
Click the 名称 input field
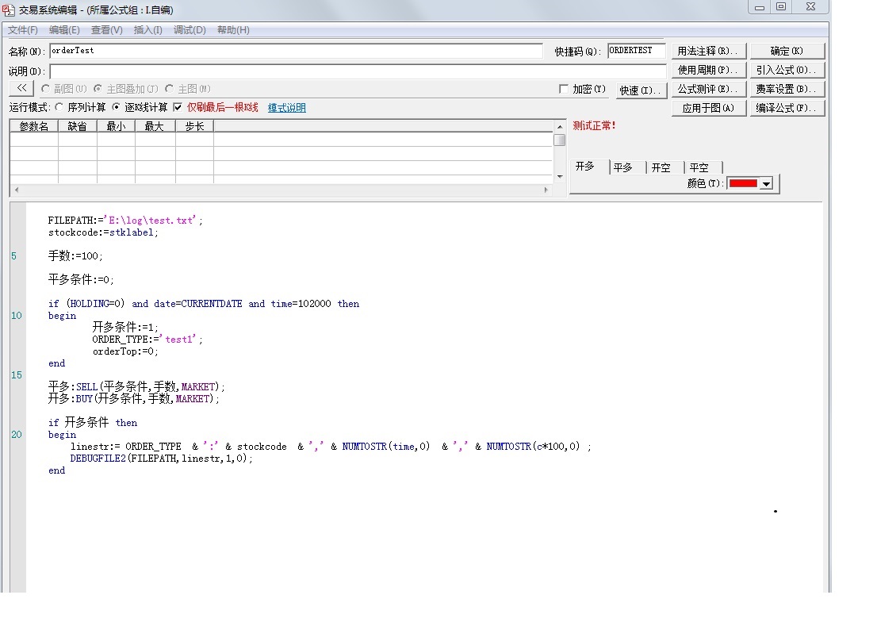pyautogui.click(x=296, y=51)
